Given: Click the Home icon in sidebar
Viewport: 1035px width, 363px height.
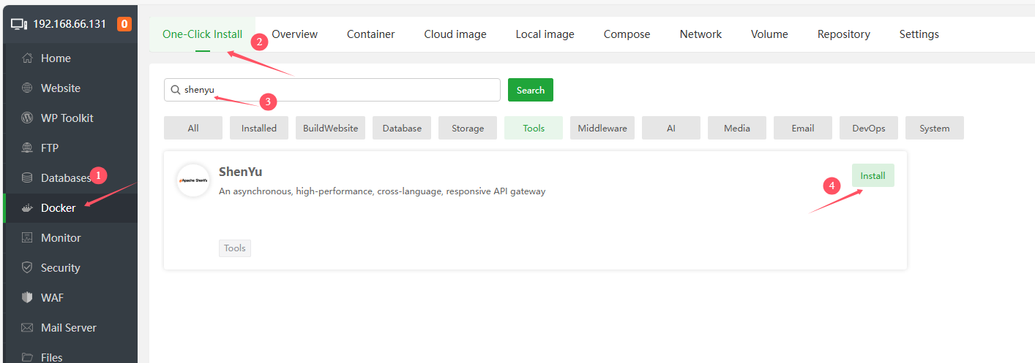Looking at the screenshot, I should 27,58.
